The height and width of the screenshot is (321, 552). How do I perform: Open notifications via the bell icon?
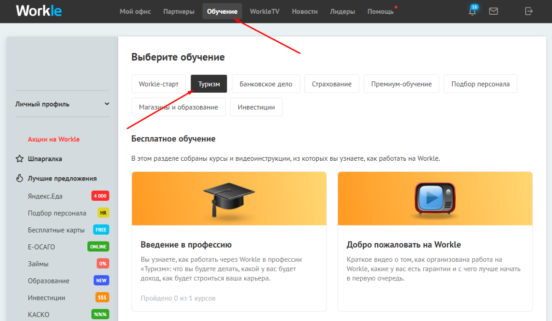click(x=472, y=11)
